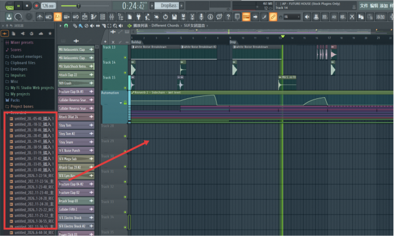Click the master volume knob
Viewport: 394px width, 236px height.
coord(18,17)
